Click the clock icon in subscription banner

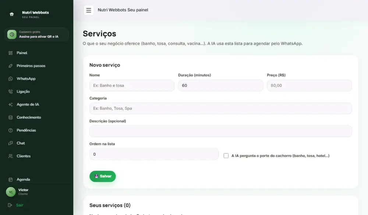click(x=12, y=34)
